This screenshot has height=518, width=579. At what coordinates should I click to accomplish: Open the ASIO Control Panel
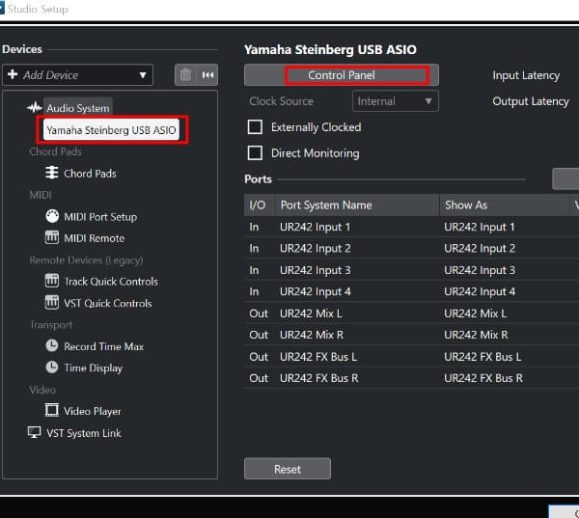pos(342,75)
